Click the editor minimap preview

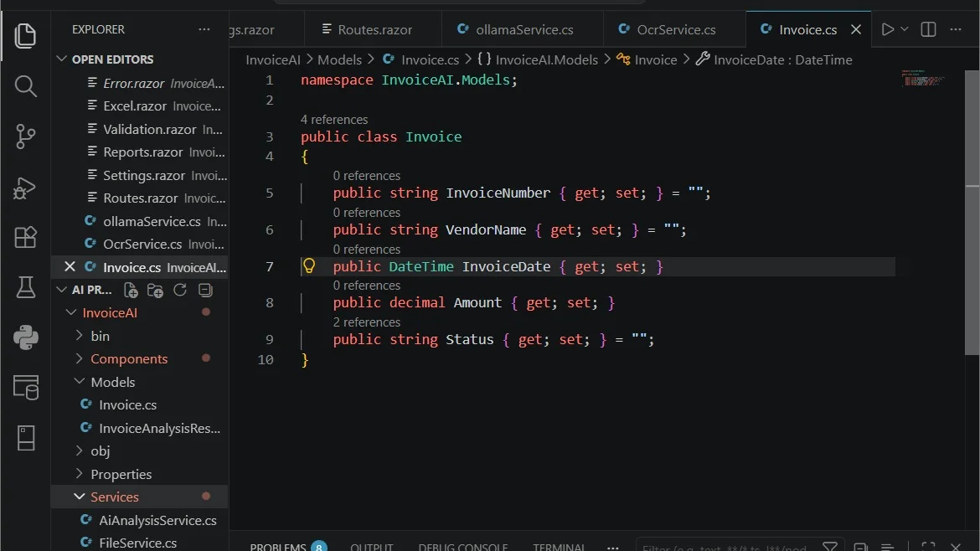tap(922, 78)
